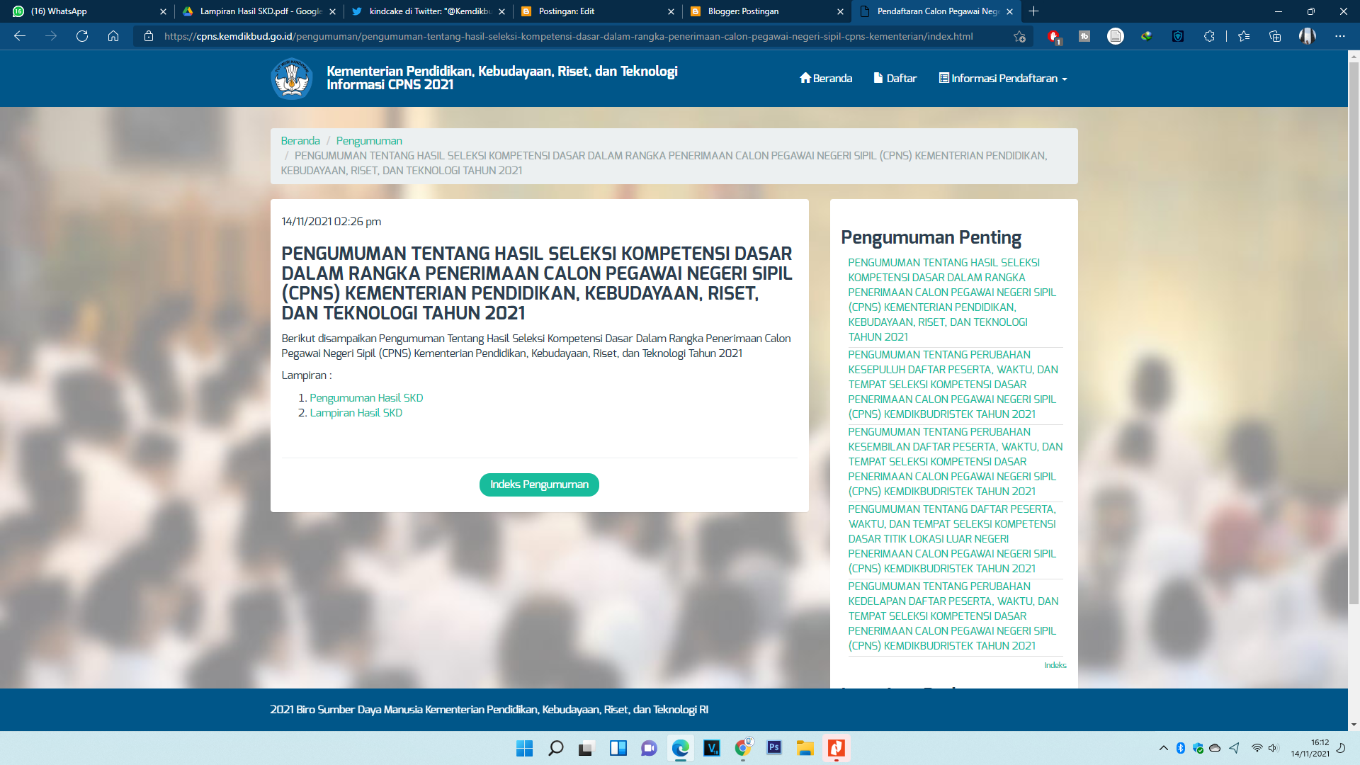Open the browser profile avatar
Viewport: 1360px width, 765px height.
[1307, 36]
